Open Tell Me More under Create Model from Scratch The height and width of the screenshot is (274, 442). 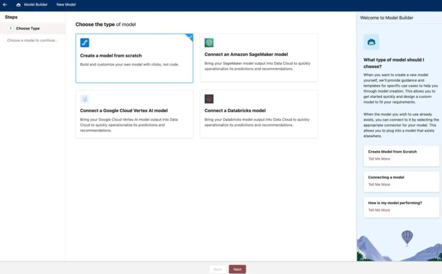pyautogui.click(x=379, y=159)
